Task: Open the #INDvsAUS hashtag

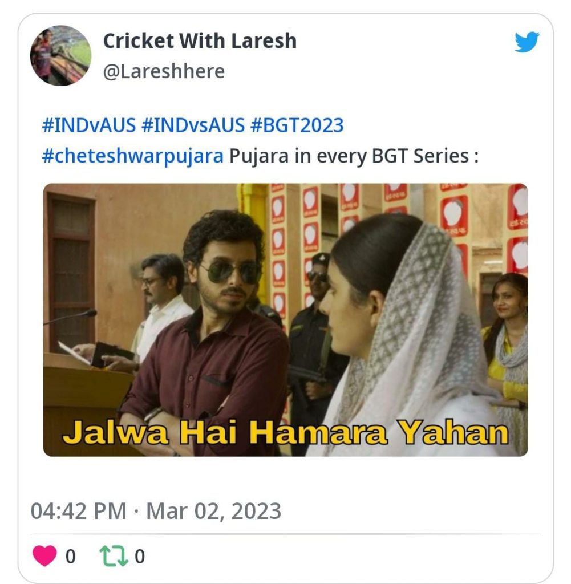Action: pos(193,125)
